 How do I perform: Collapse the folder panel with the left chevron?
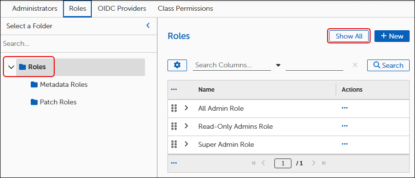148,26
